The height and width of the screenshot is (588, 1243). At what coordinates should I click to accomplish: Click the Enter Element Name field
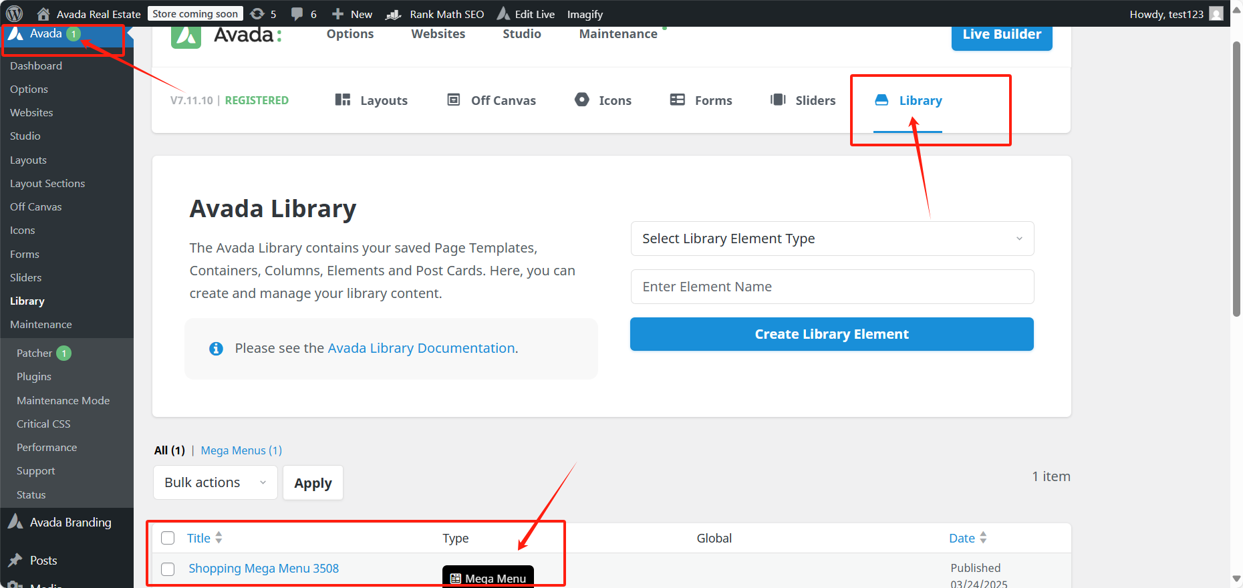(x=832, y=287)
